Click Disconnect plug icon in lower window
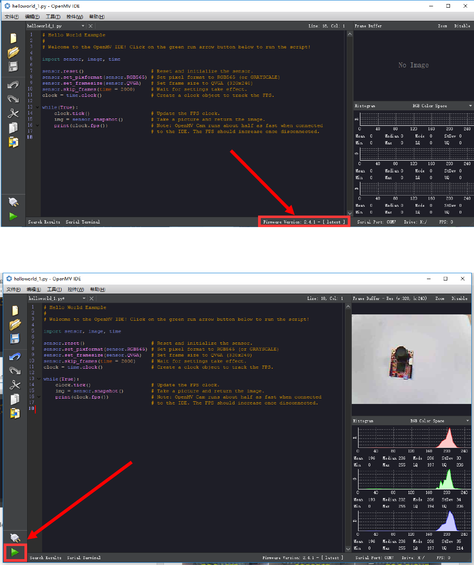 pyautogui.click(x=15, y=538)
